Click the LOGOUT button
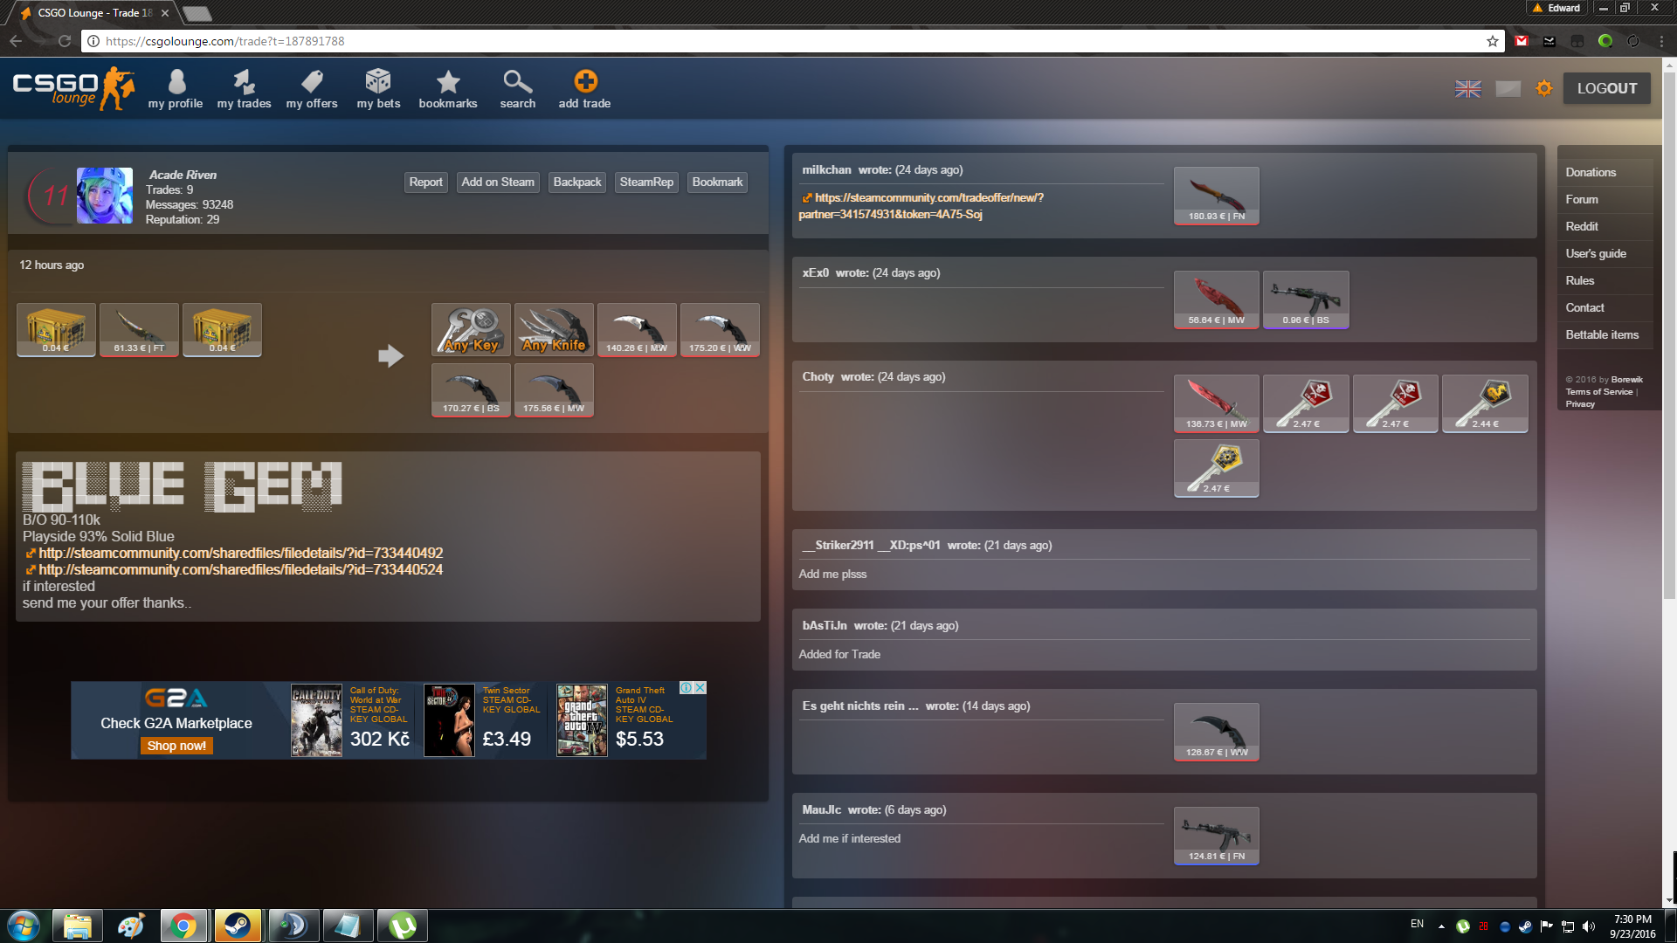This screenshot has width=1677, height=943. tap(1607, 88)
